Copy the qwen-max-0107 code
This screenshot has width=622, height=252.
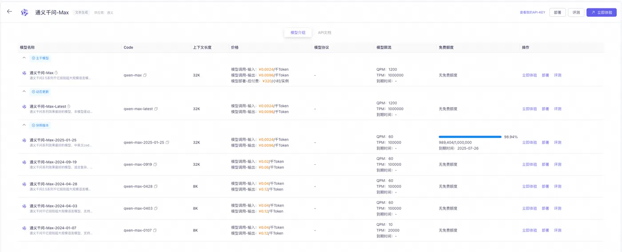click(155, 230)
